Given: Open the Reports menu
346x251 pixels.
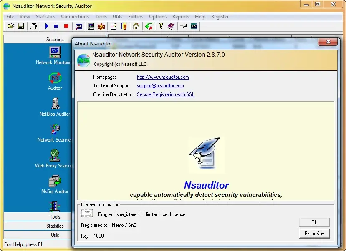Looking at the screenshot, I should 181,17.
